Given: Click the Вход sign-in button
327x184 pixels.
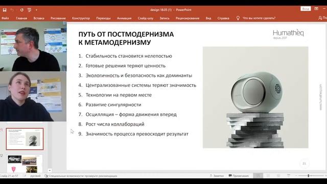Looking at the screenshot, I should pyautogui.click(x=306, y=9).
